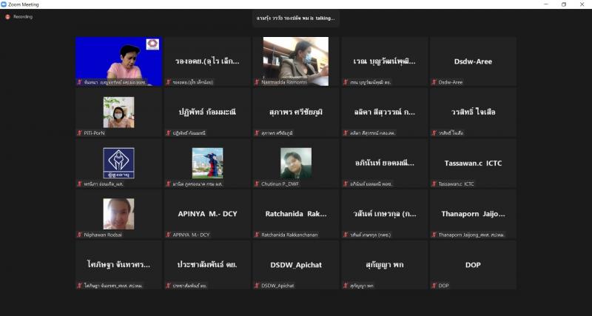Click muted mic icon beside Chutinun P._DWF label
The height and width of the screenshot is (316, 592).
click(257, 184)
